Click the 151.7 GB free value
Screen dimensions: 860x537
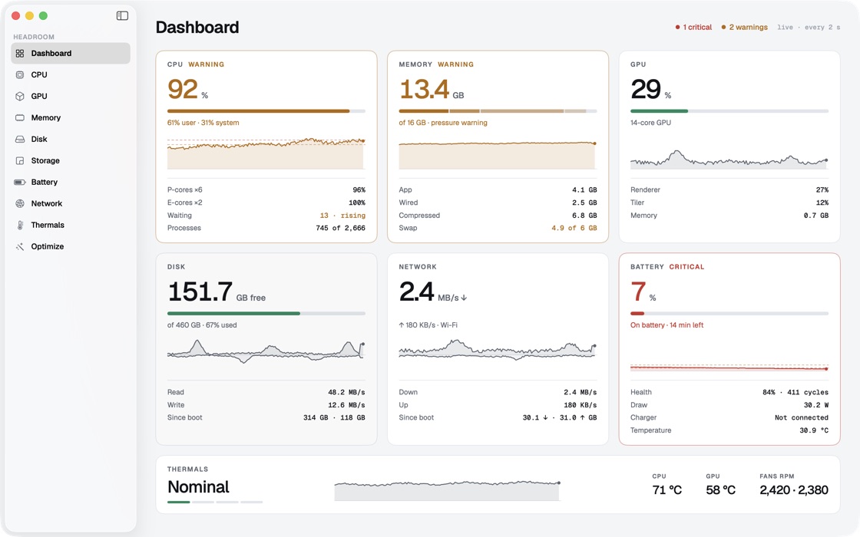click(217, 292)
